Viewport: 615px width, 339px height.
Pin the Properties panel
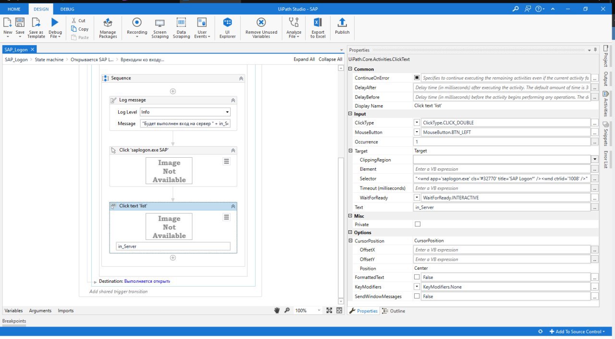(595, 50)
